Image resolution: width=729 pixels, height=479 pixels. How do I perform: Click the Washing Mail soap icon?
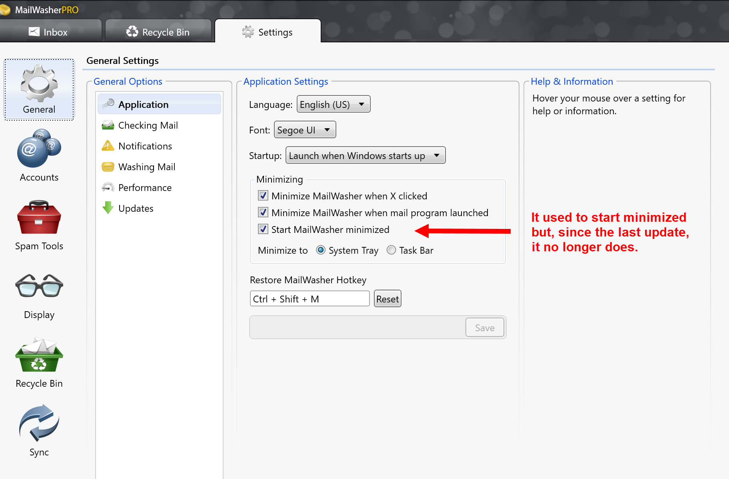(108, 167)
